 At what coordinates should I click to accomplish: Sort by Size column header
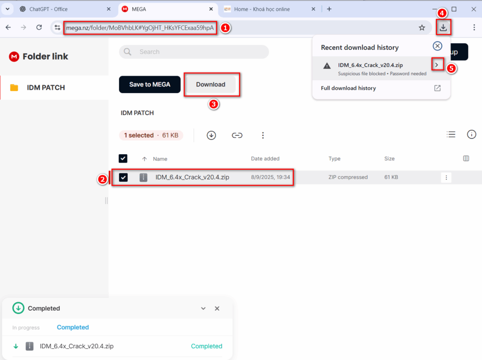pos(389,159)
